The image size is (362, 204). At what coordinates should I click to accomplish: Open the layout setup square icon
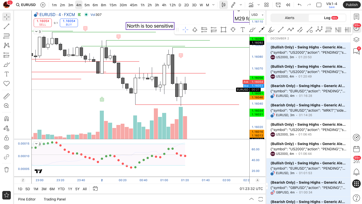319,5
